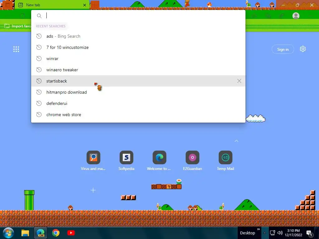Image resolution: width=319 pixels, height=239 pixels.
Task: Click history icon beside '7 for 10 wincustomize'
Action: coord(39,47)
